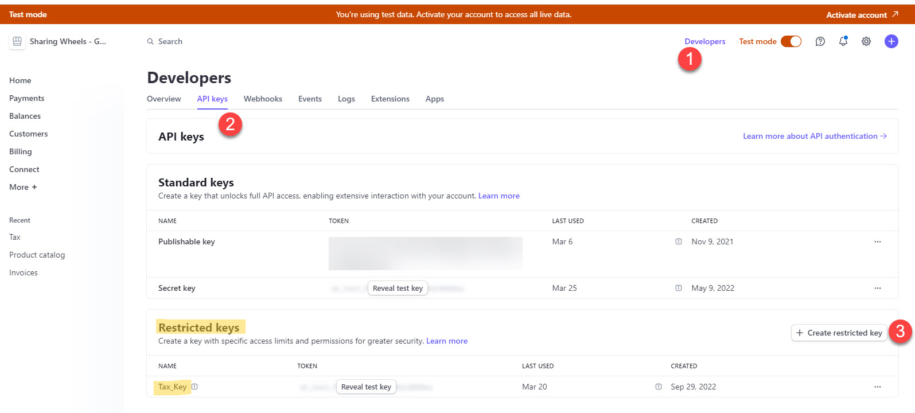Reveal the Secret key test key
Image resolution: width=915 pixels, height=413 pixels.
click(x=398, y=288)
